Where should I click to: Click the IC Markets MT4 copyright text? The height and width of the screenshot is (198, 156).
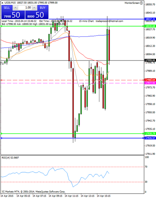point(33,192)
